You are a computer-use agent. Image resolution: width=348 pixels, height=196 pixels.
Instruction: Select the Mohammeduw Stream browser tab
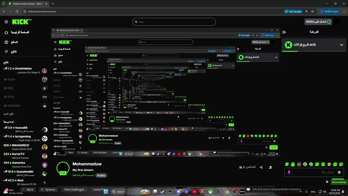pos(29,4)
